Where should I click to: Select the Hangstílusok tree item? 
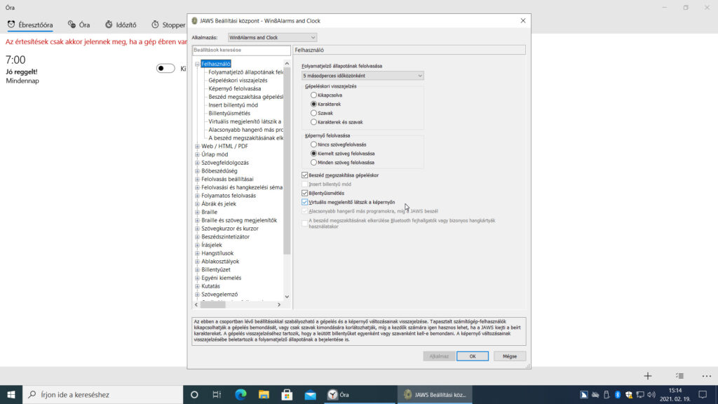coord(217,253)
